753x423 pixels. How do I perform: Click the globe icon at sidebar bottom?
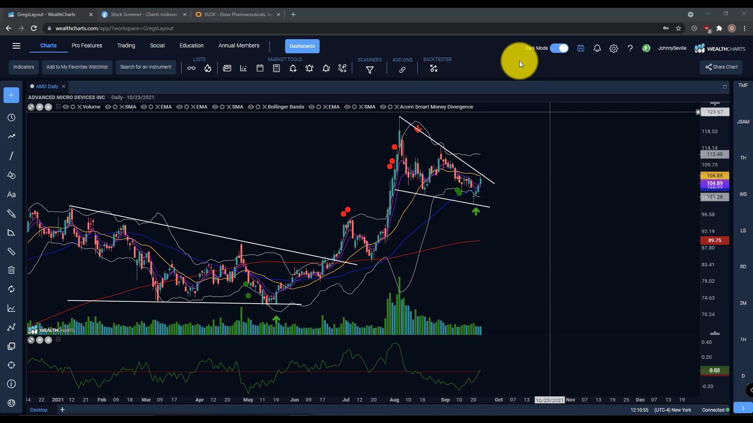[11, 403]
